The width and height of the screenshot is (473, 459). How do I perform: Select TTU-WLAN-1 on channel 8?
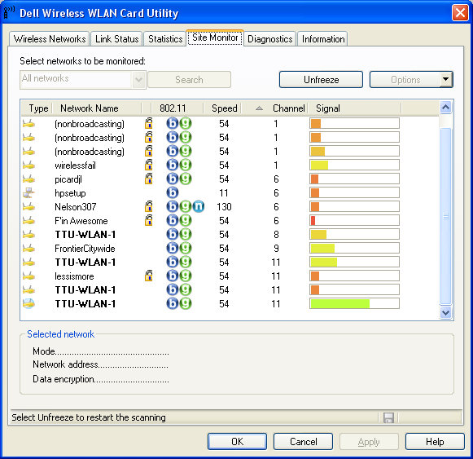click(85, 235)
